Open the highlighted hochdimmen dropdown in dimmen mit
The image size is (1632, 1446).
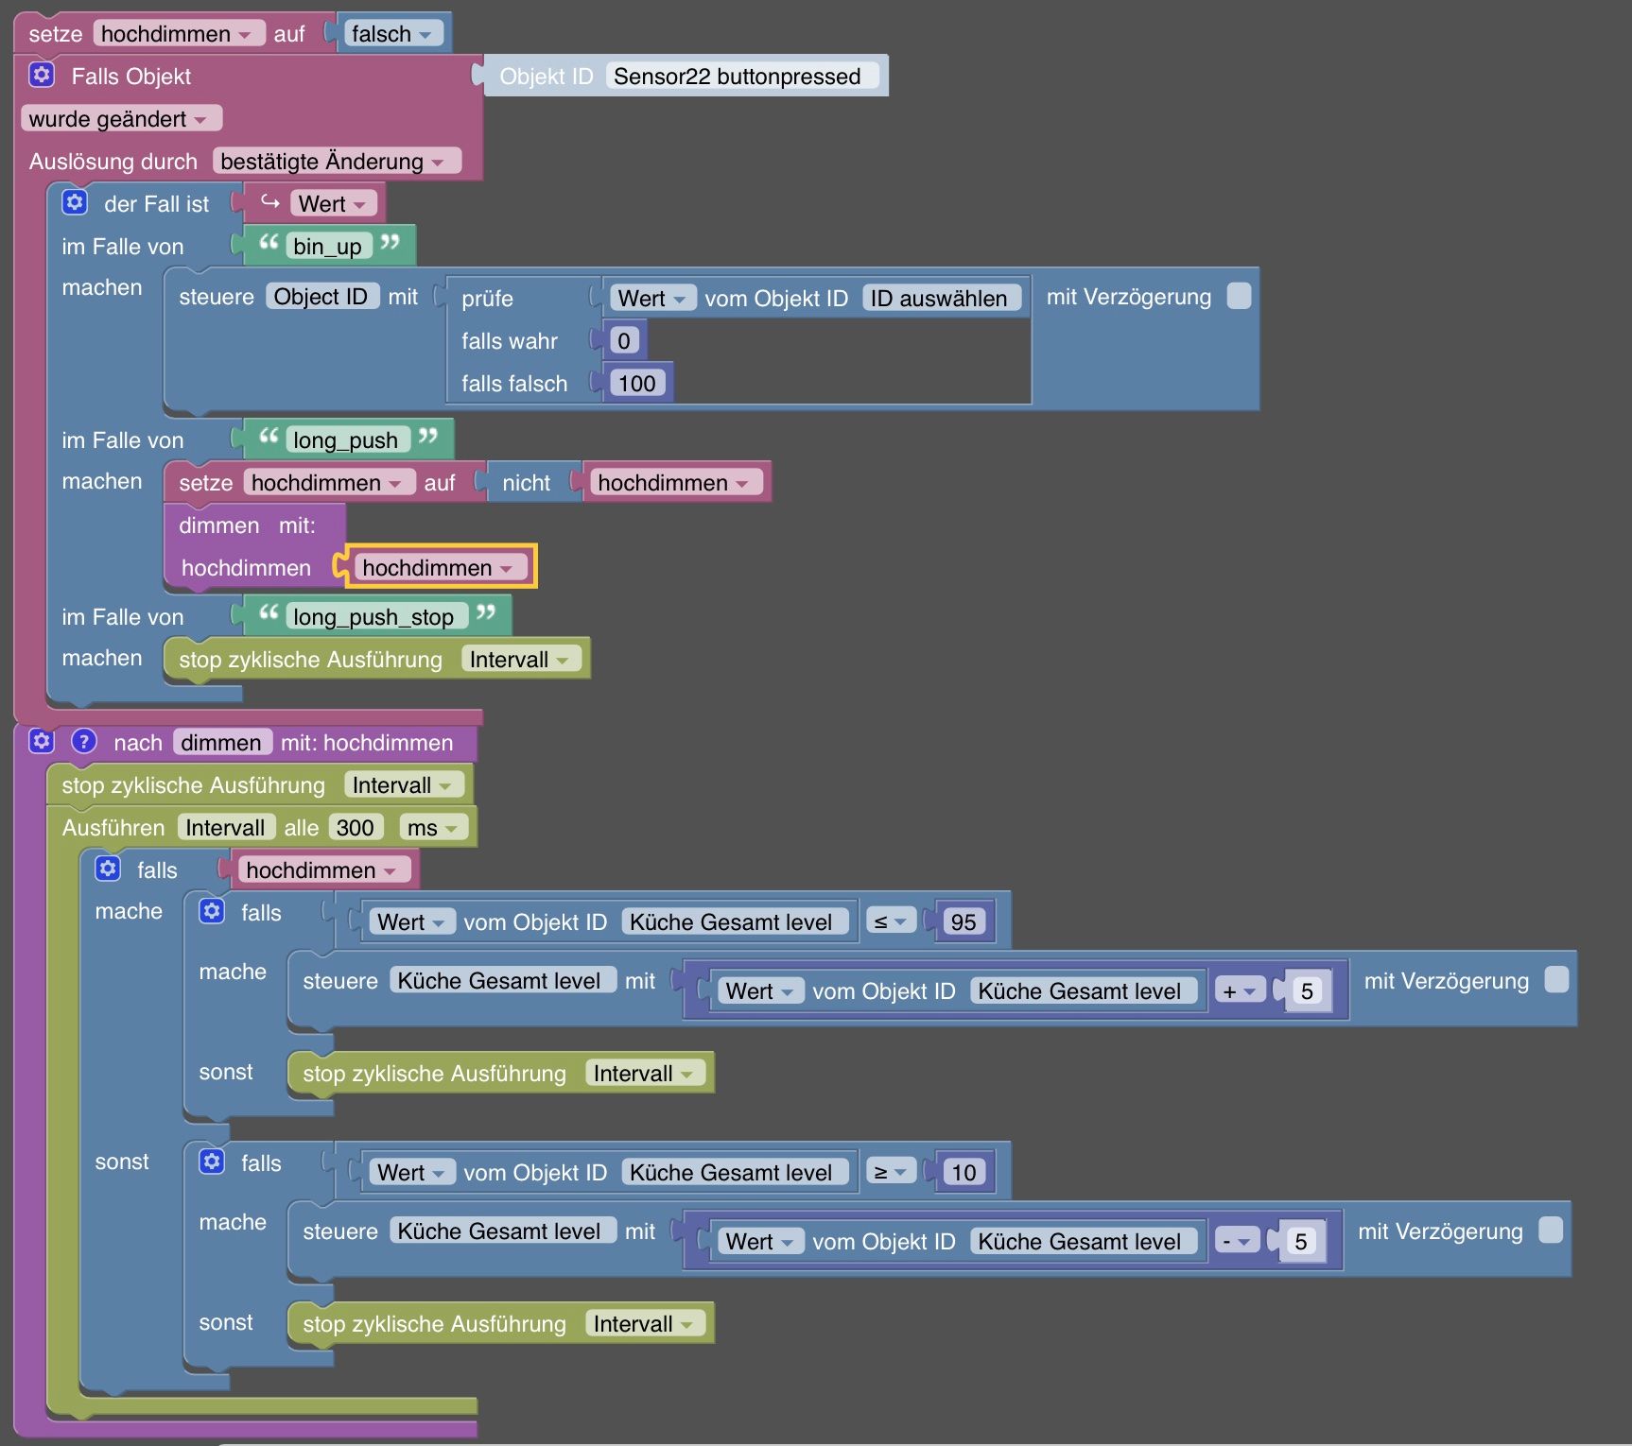440,568
